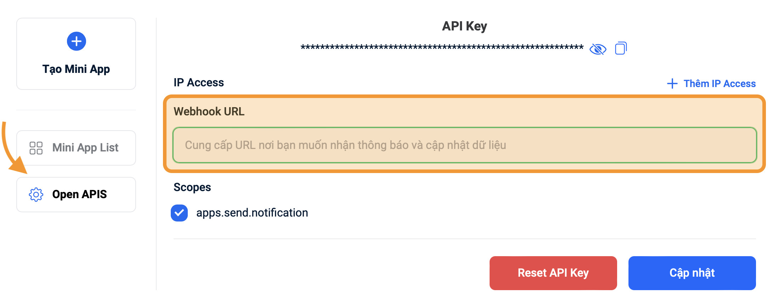Click the apps.send.notification scope label

tap(252, 213)
